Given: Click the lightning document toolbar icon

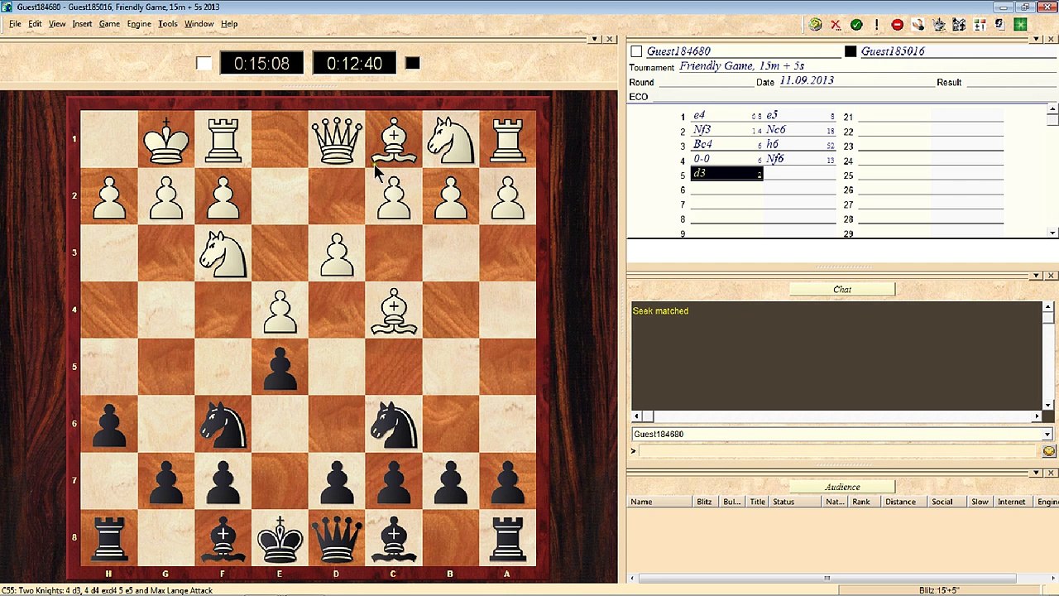Looking at the screenshot, I should (x=999, y=25).
